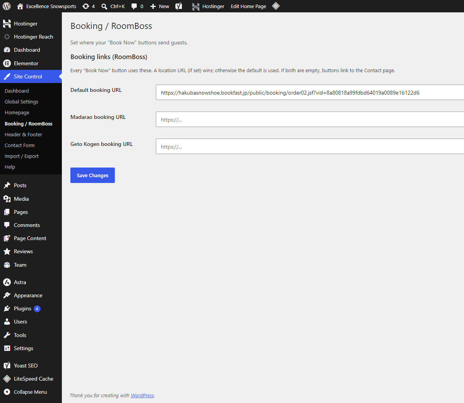
Task: Open Contact Form submenu item
Action: coord(20,145)
